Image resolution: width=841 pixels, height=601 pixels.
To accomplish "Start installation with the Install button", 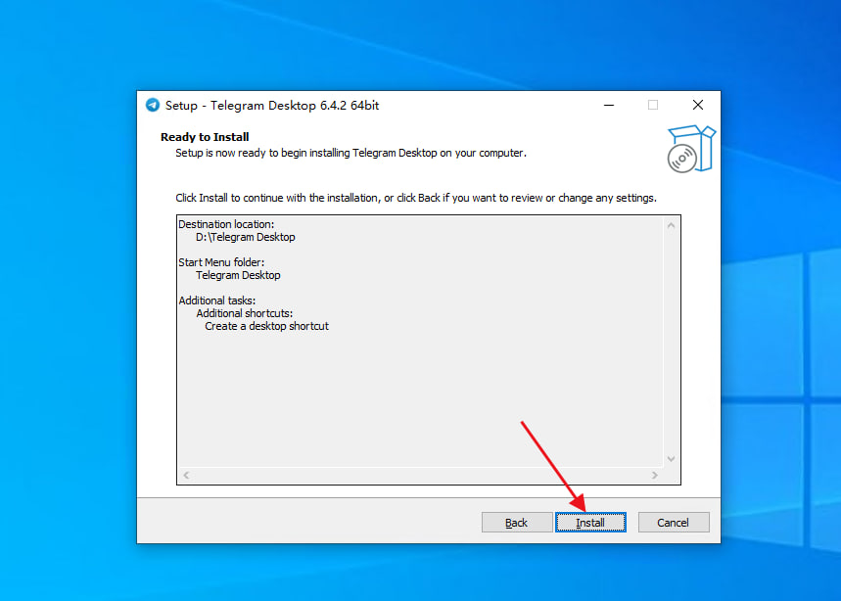I will 590,522.
